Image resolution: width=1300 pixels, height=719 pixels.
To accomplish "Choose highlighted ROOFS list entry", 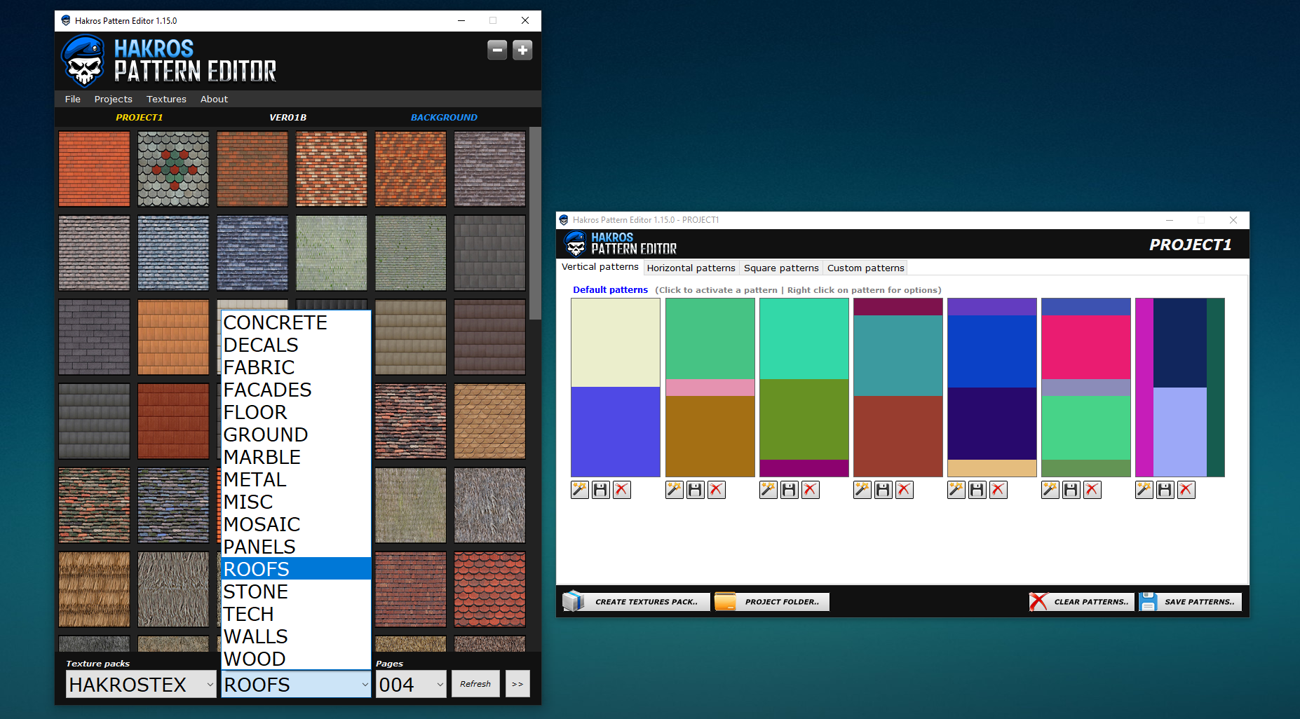I will coord(296,569).
